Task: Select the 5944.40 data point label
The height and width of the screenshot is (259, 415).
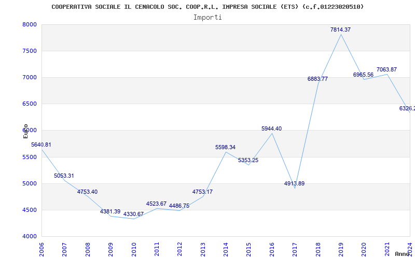Action: pos(271,129)
